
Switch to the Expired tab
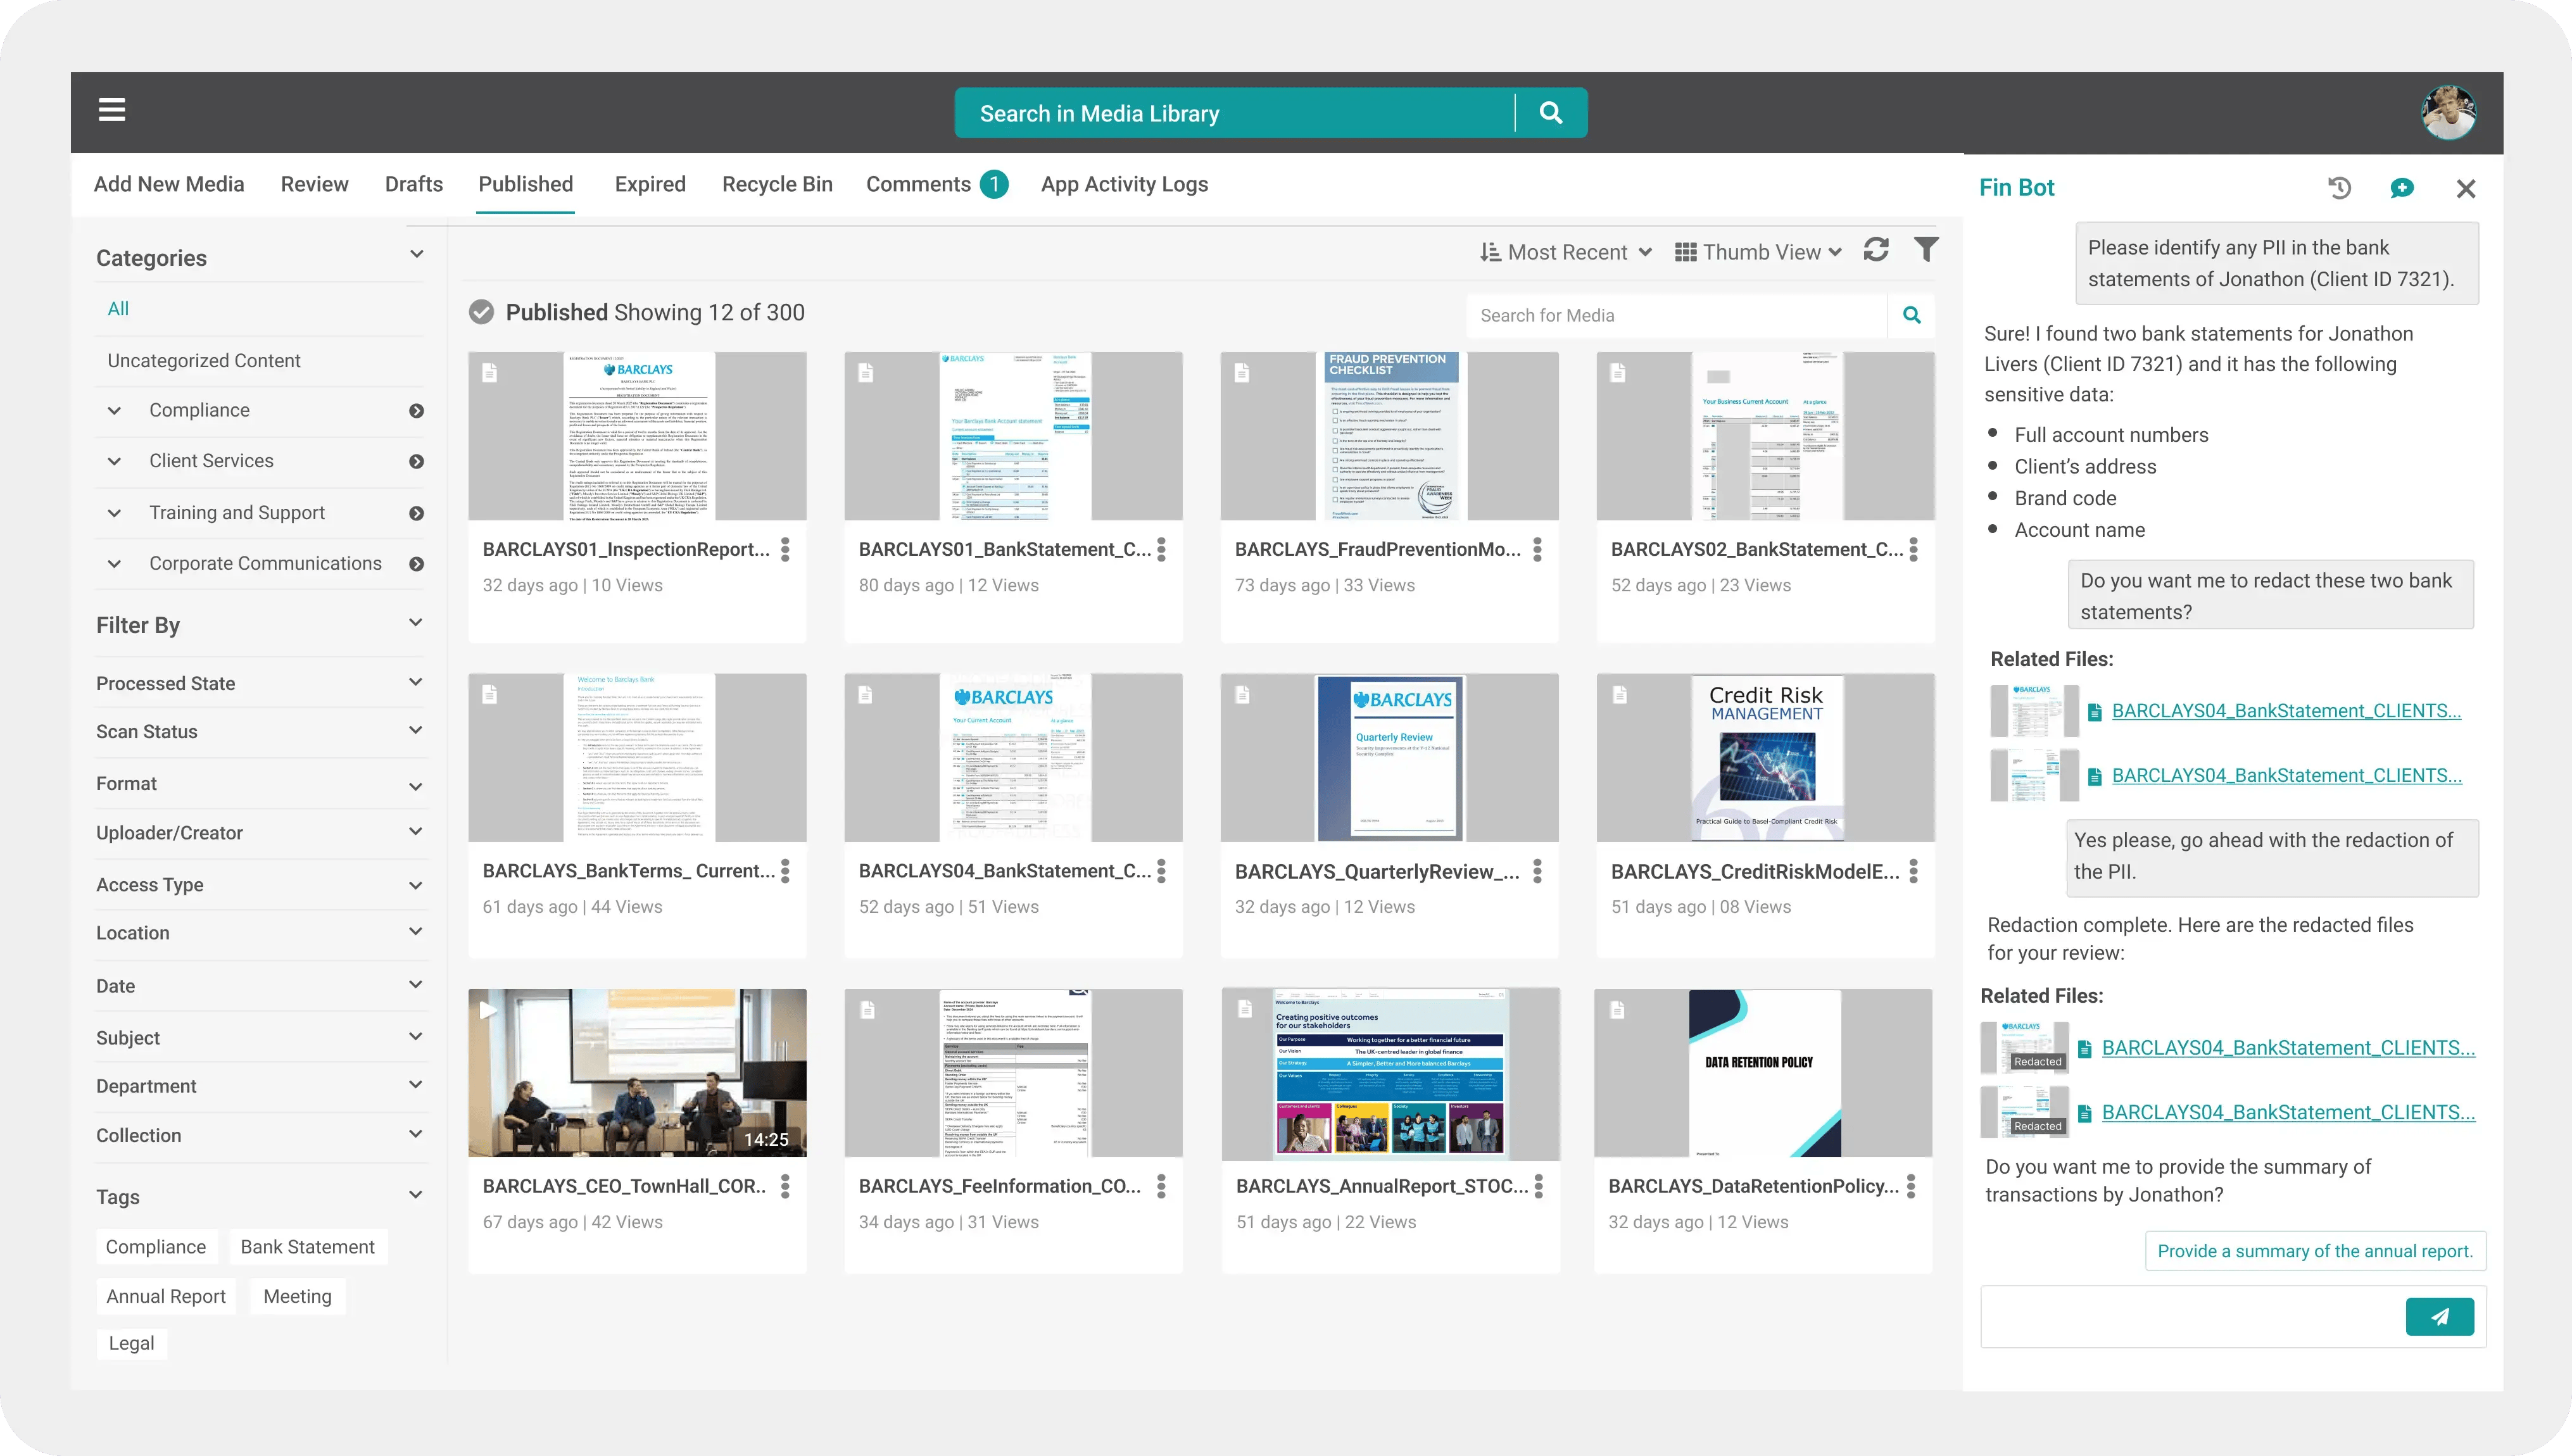pos(650,184)
